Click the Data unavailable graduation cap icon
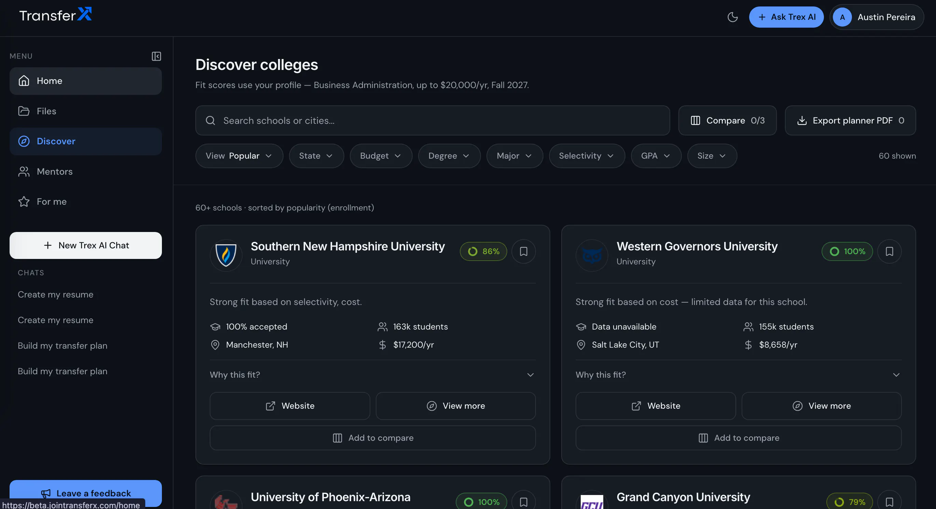The height and width of the screenshot is (509, 936). click(x=581, y=327)
